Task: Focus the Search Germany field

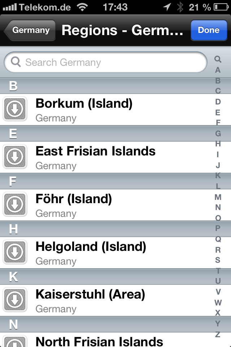Action: point(108,63)
